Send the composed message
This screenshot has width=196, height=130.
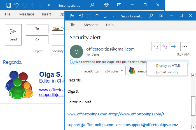[x=13, y=35]
